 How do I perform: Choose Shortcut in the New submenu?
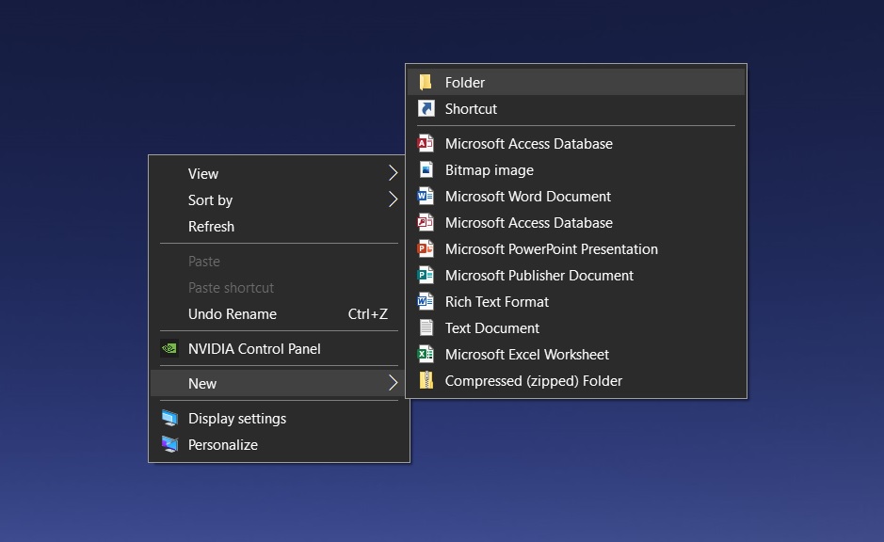(x=576, y=109)
